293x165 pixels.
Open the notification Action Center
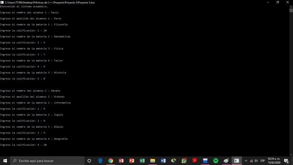tap(286, 161)
